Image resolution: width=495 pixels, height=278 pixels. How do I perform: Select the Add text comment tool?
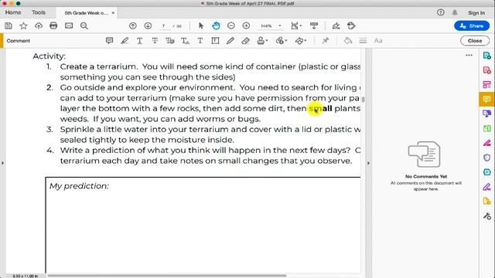coord(200,41)
